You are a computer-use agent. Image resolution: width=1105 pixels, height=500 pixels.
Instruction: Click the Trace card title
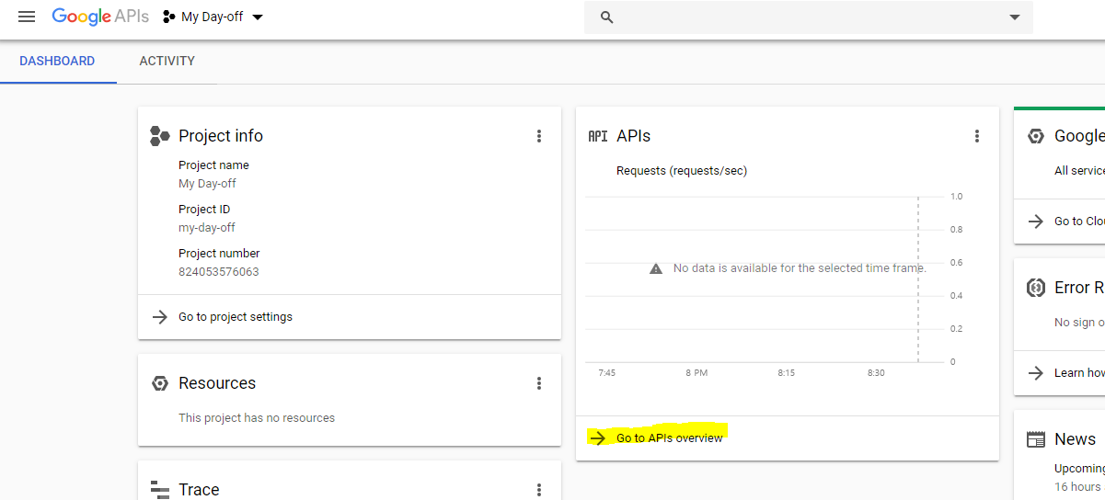pos(199,490)
